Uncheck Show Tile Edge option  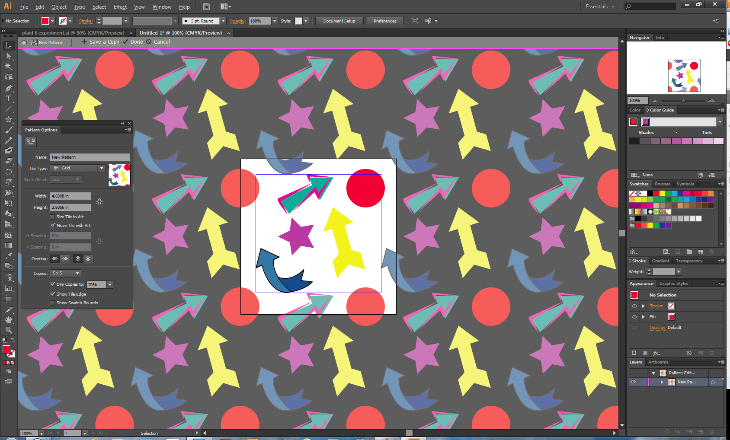pos(53,294)
